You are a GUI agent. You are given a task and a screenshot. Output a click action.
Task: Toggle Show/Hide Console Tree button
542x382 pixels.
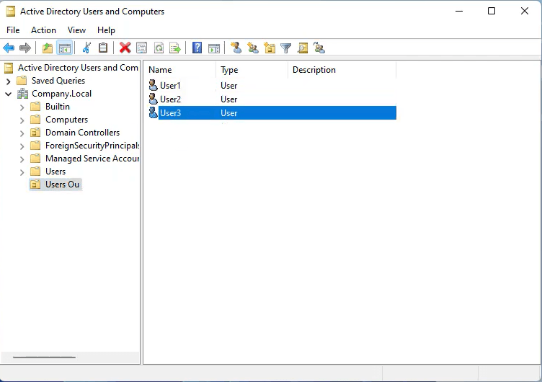pyautogui.click(x=65, y=48)
